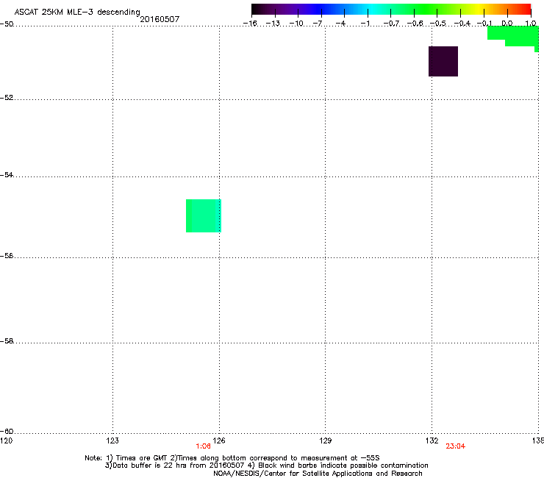The image size is (544, 478).
Task: Click the colorbar tick label 0.0
Action: pyautogui.click(x=507, y=24)
